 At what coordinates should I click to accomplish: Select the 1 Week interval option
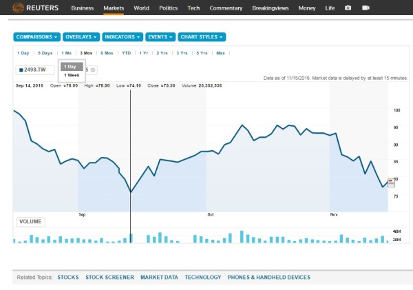point(72,75)
